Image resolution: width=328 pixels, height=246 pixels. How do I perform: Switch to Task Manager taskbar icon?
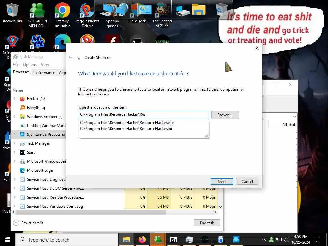point(189,240)
